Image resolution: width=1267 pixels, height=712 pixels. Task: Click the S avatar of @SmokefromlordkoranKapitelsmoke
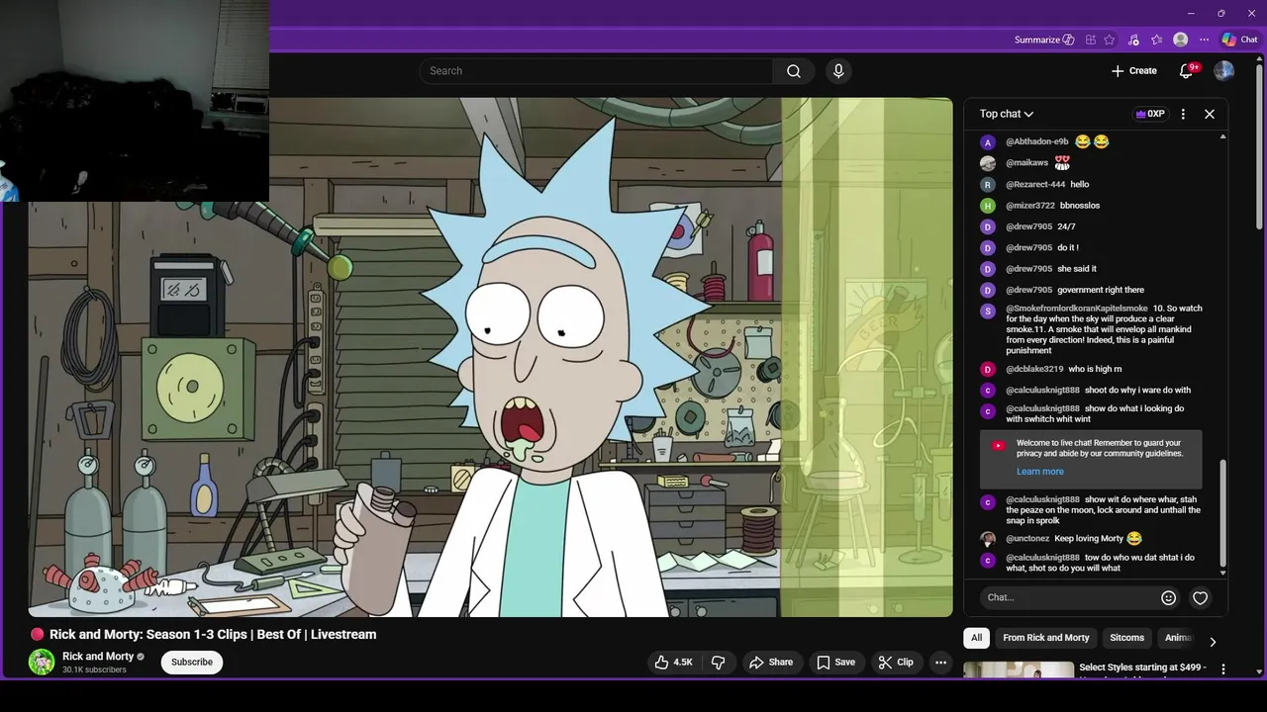coord(987,311)
